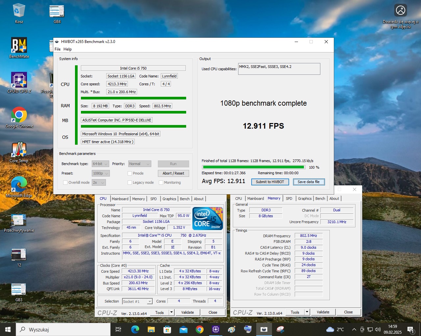Expand Tools dropdown arrow in right CPU-Z window

pyautogui.click(x=307, y=312)
